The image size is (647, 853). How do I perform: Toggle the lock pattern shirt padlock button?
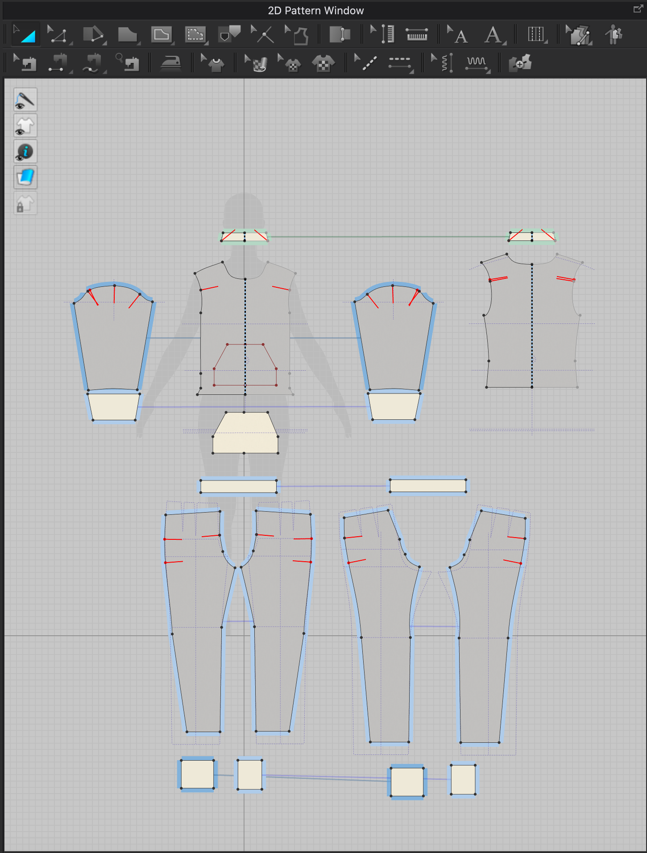point(25,203)
